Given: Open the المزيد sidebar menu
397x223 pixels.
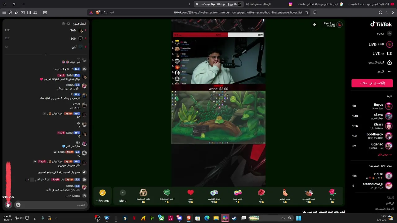Looking at the screenshot, I should [384, 72].
